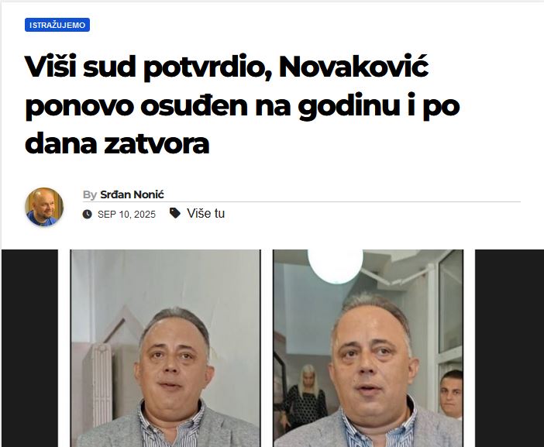Open the ISTRAŽUJEMO category badge
The image size is (544, 447).
point(57,25)
